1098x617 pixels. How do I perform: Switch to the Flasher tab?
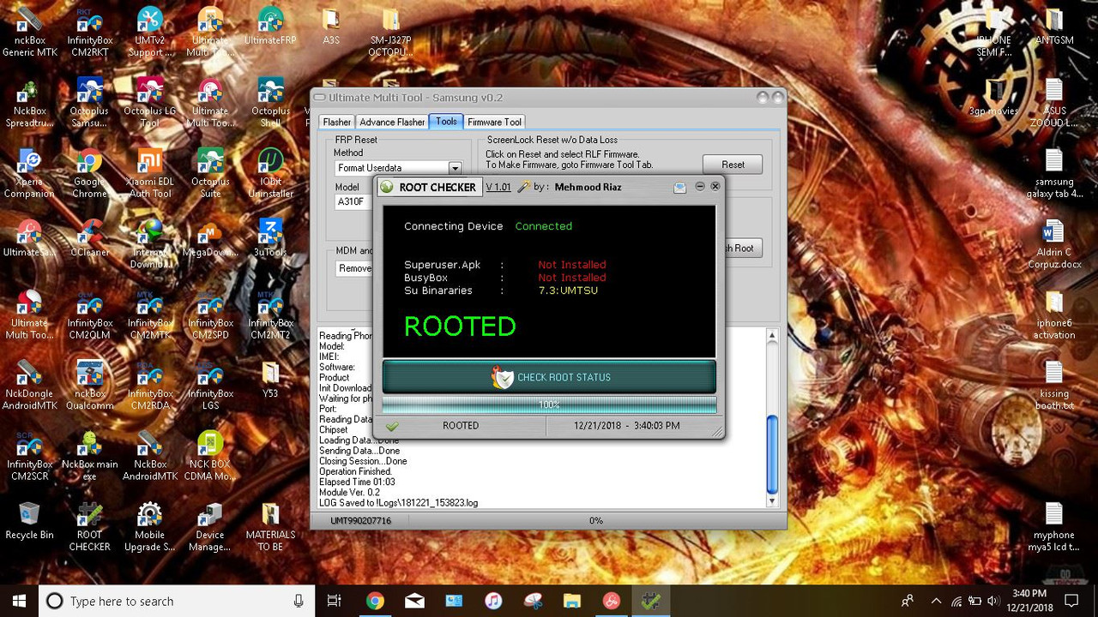click(336, 122)
